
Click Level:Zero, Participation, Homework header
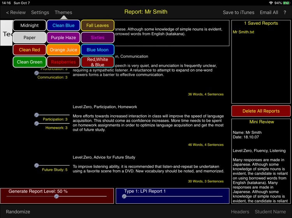(x=105, y=107)
